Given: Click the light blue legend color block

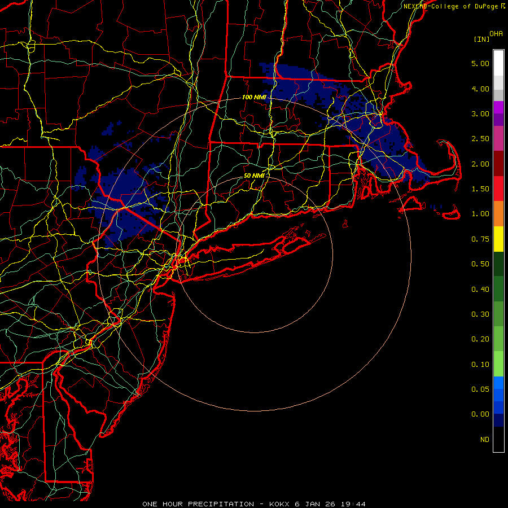Looking at the screenshot, I should click(x=498, y=383).
